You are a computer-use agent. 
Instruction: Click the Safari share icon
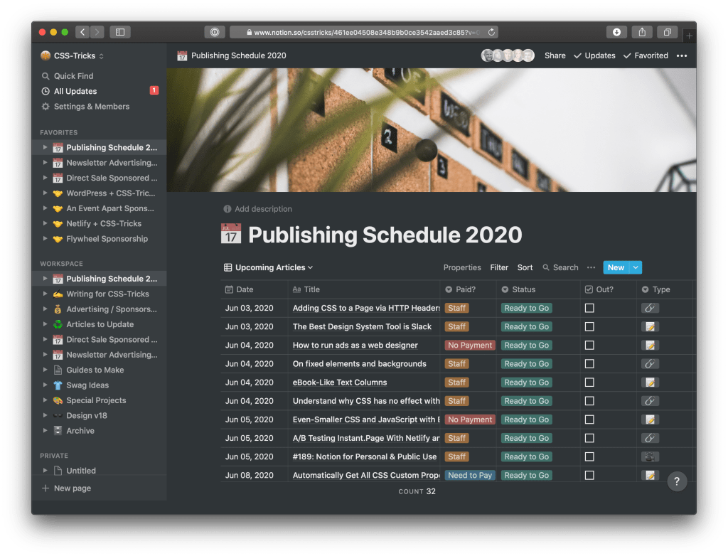642,32
